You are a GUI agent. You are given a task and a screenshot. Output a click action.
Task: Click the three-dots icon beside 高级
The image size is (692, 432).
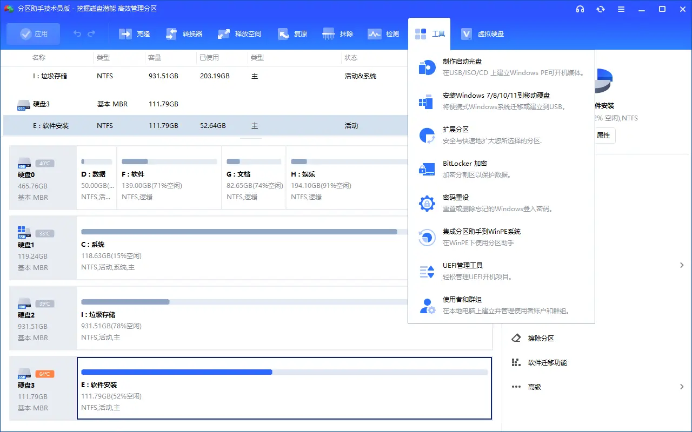516,387
